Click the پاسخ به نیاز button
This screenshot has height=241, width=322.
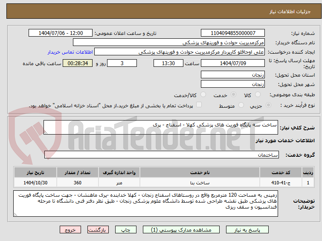click(247, 230)
